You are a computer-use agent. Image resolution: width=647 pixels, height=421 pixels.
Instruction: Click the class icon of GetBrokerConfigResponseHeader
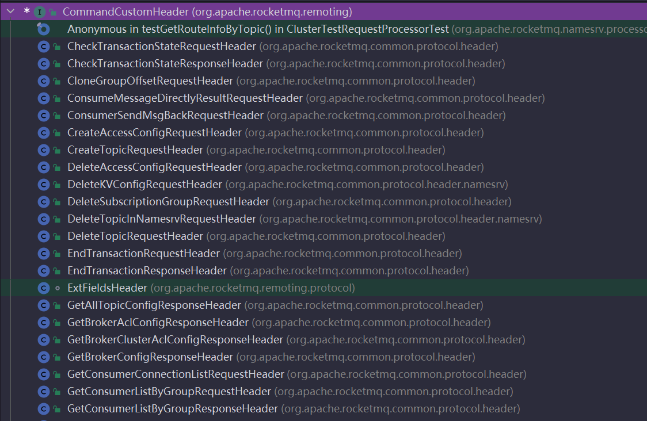(43, 357)
